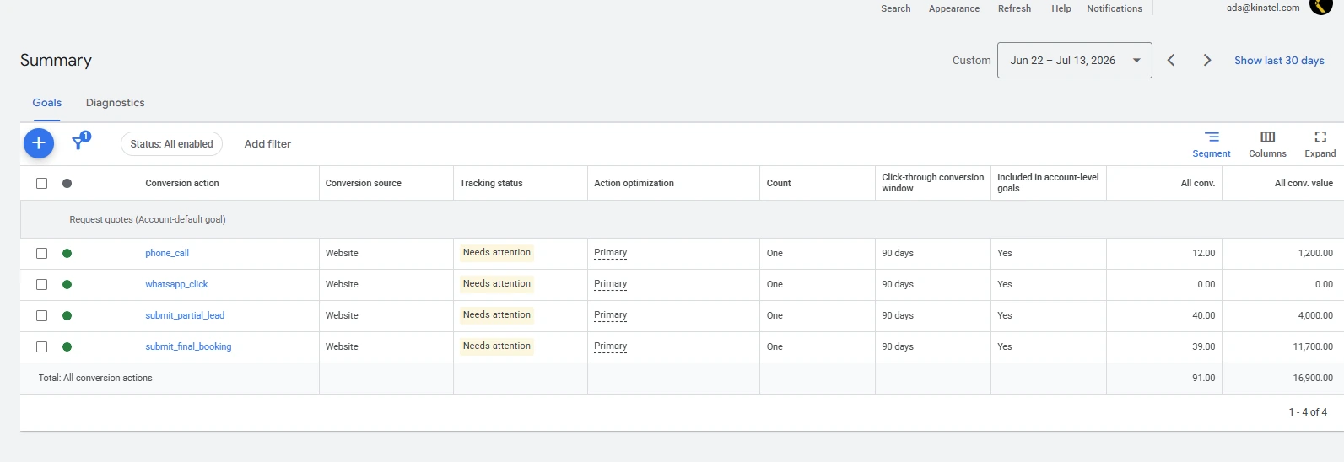
Task: Sort by Conversion action column header
Action: [x=182, y=183]
